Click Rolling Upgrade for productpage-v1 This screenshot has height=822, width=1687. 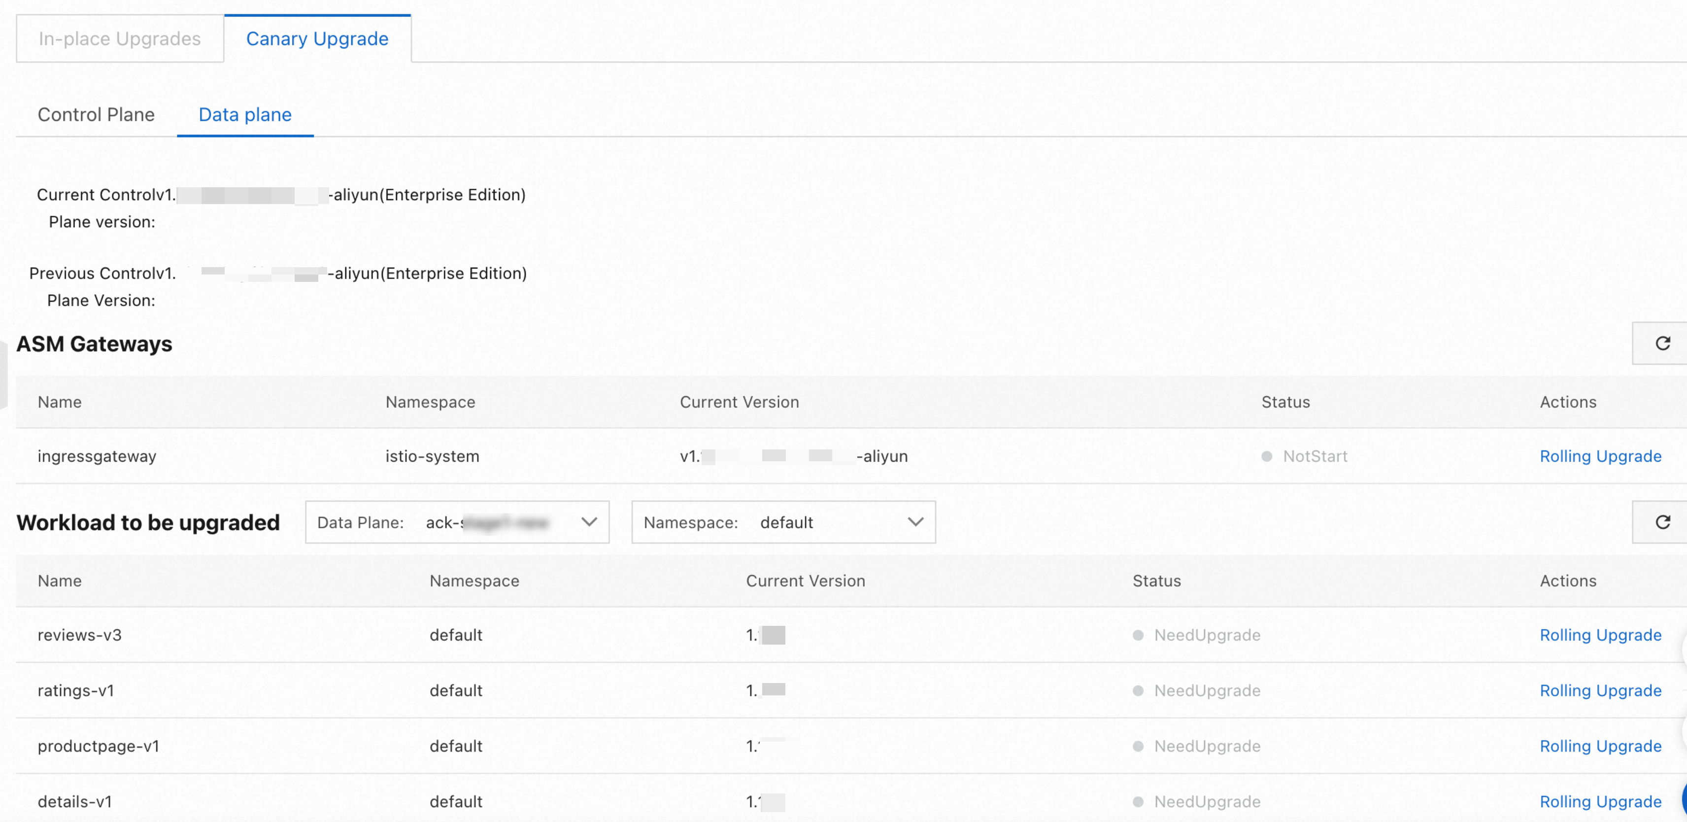[x=1600, y=746]
